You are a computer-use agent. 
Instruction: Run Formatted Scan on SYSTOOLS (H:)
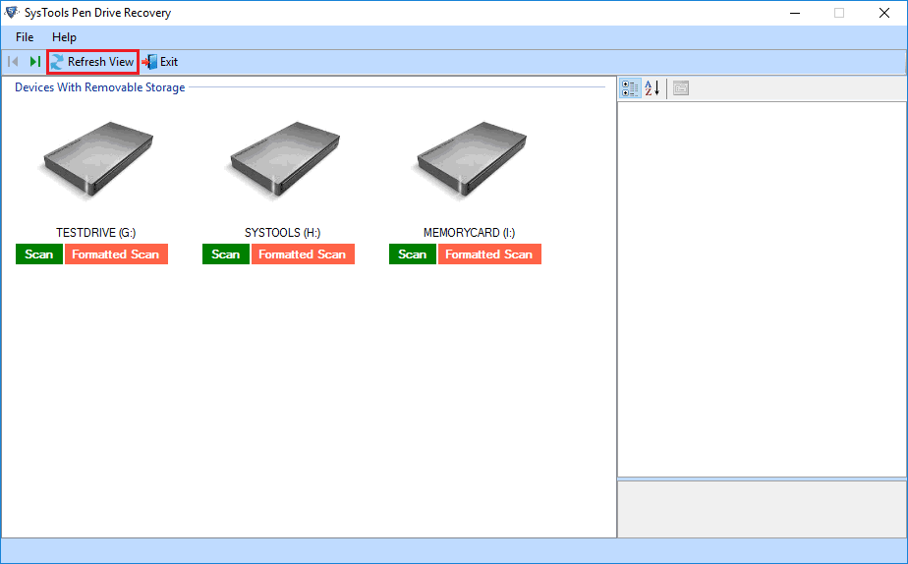pos(303,254)
